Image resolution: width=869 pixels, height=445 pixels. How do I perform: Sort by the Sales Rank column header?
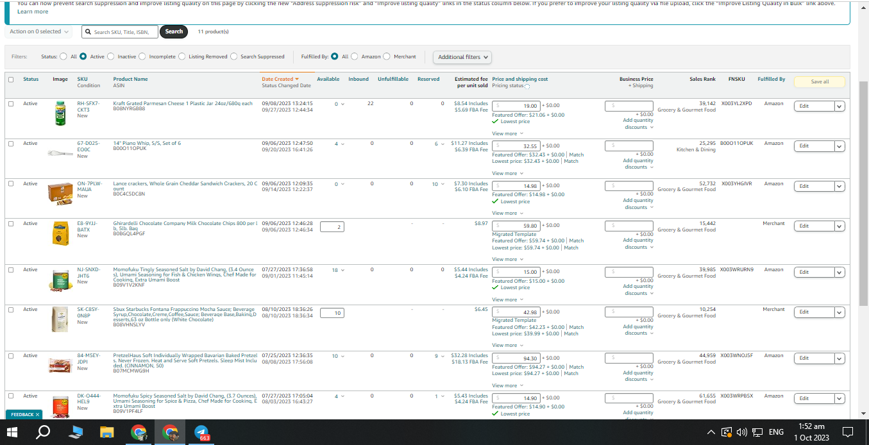(702, 79)
